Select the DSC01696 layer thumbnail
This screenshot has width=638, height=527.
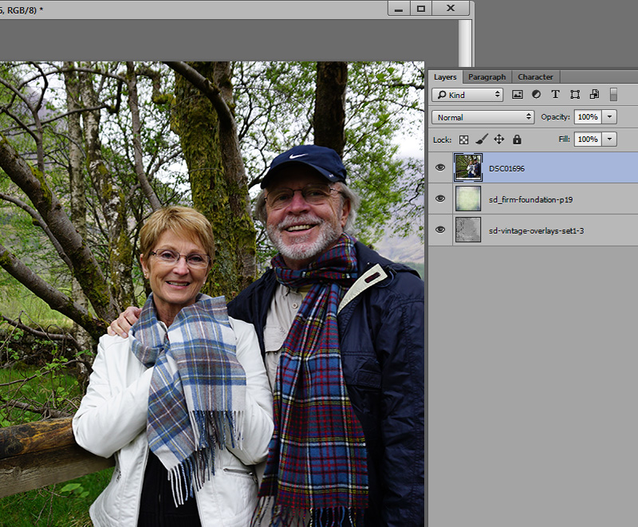point(468,167)
